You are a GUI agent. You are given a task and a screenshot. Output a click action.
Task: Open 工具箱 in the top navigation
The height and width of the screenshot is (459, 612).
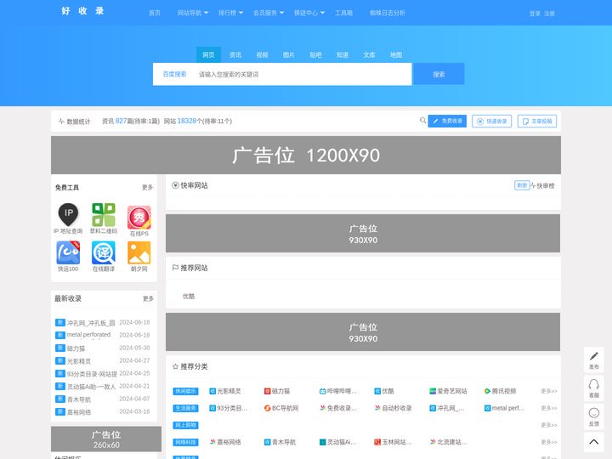click(x=344, y=13)
